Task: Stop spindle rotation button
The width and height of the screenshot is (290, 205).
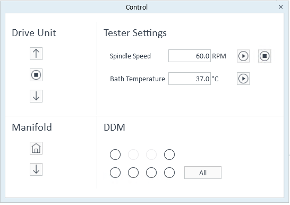Action: click(x=265, y=56)
